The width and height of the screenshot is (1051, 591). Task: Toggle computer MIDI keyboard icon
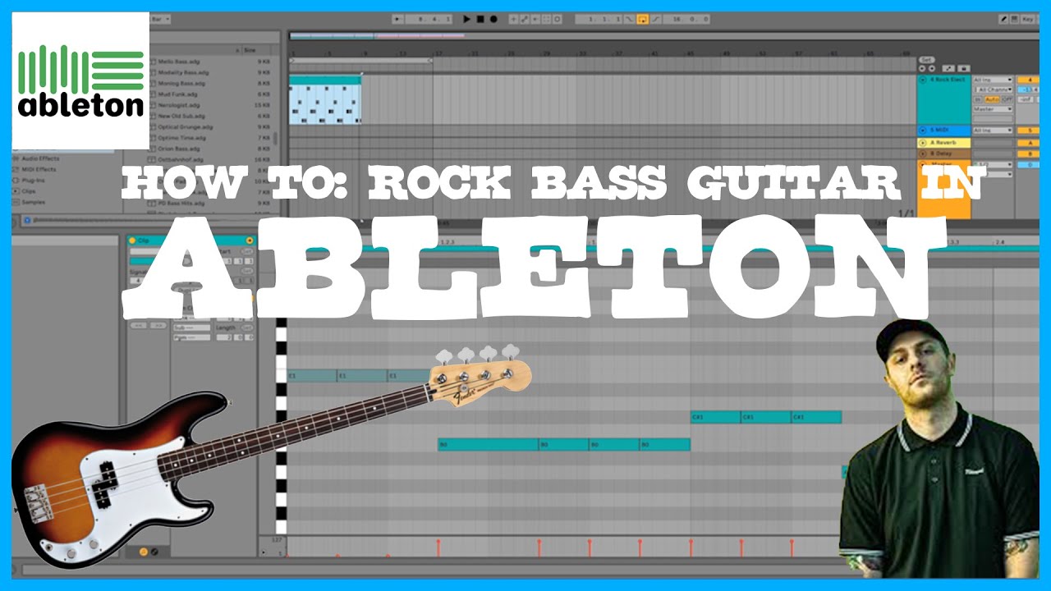pyautogui.click(x=1014, y=20)
